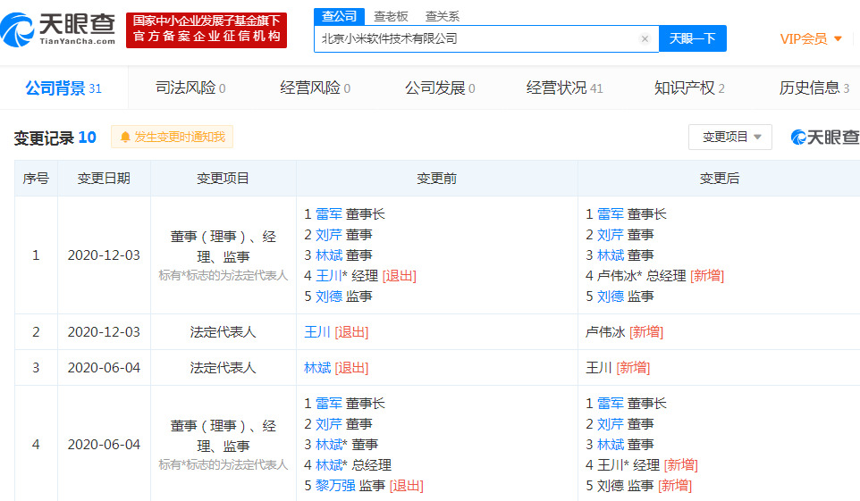Open 雷军 link in row 1 变更前

328,214
